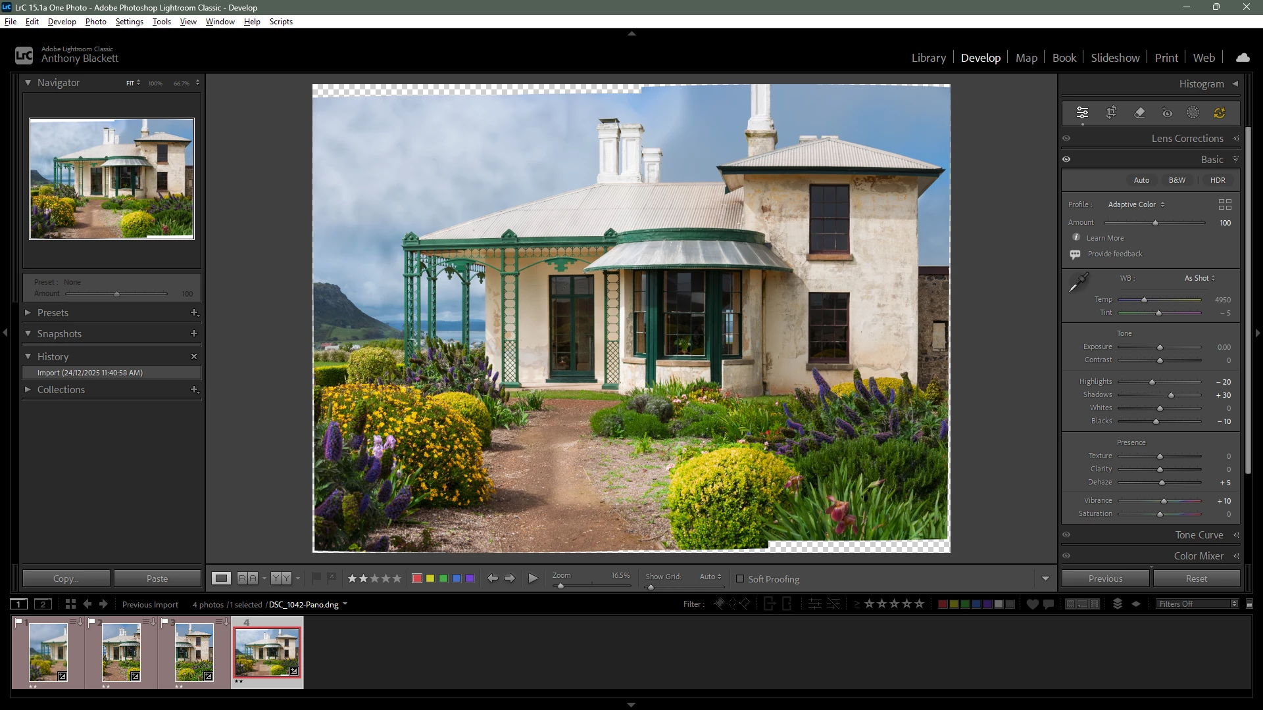
Task: Open grid view from filmstrip bar
Action: point(70,604)
